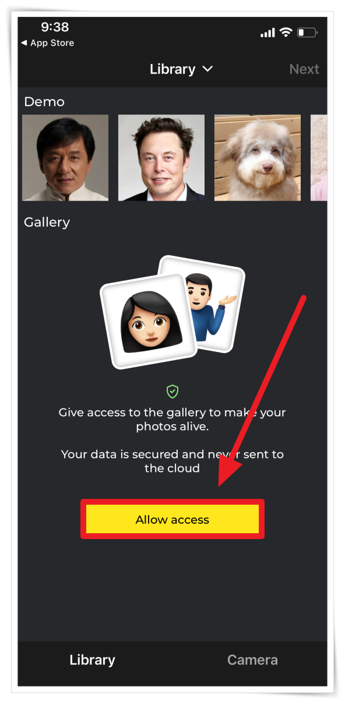345x704 pixels.
Task: Switch to the Library bottom tab
Action: click(92, 660)
